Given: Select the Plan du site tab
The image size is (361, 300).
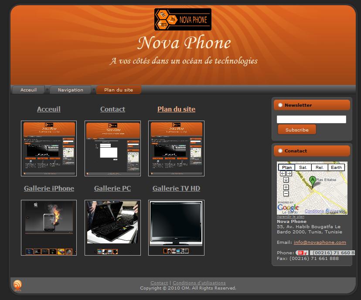Looking at the screenshot, I should point(118,90).
